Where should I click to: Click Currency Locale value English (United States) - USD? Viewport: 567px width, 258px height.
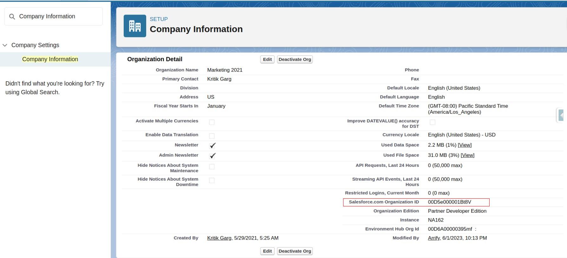(462, 135)
